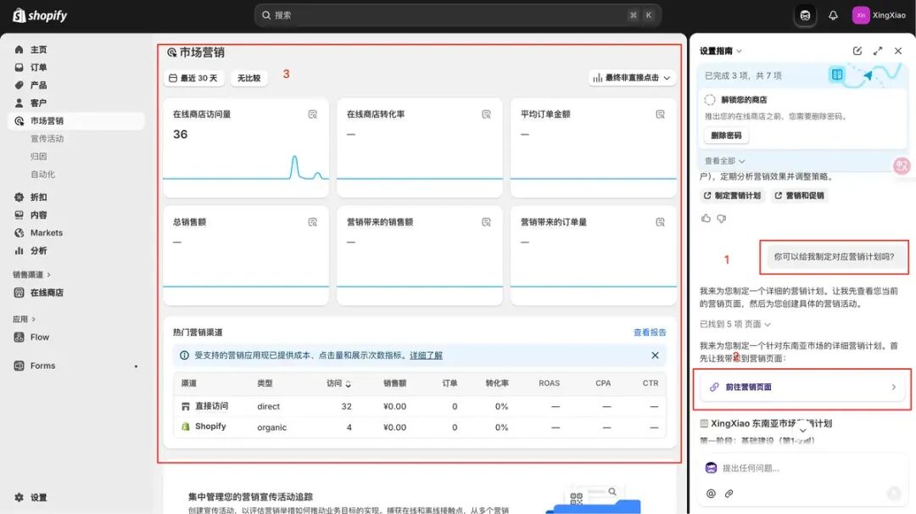Start a new chat with compose icon
This screenshot has height=514, width=916.
coord(857,51)
